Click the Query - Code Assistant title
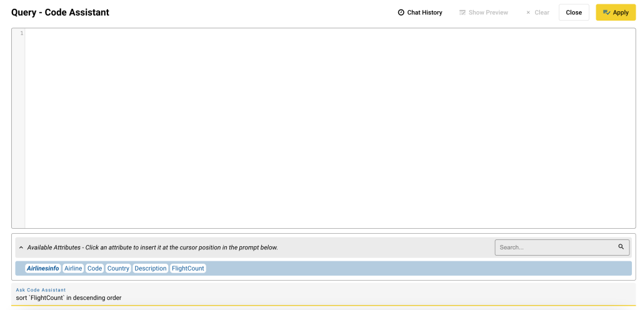 [60, 12]
